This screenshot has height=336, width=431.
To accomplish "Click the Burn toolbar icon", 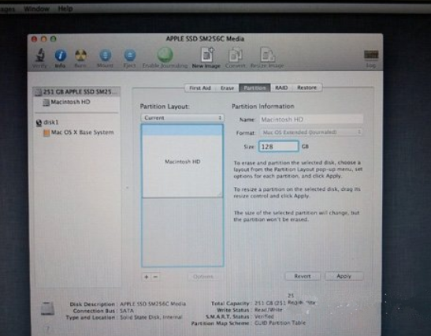I will tap(80, 56).
